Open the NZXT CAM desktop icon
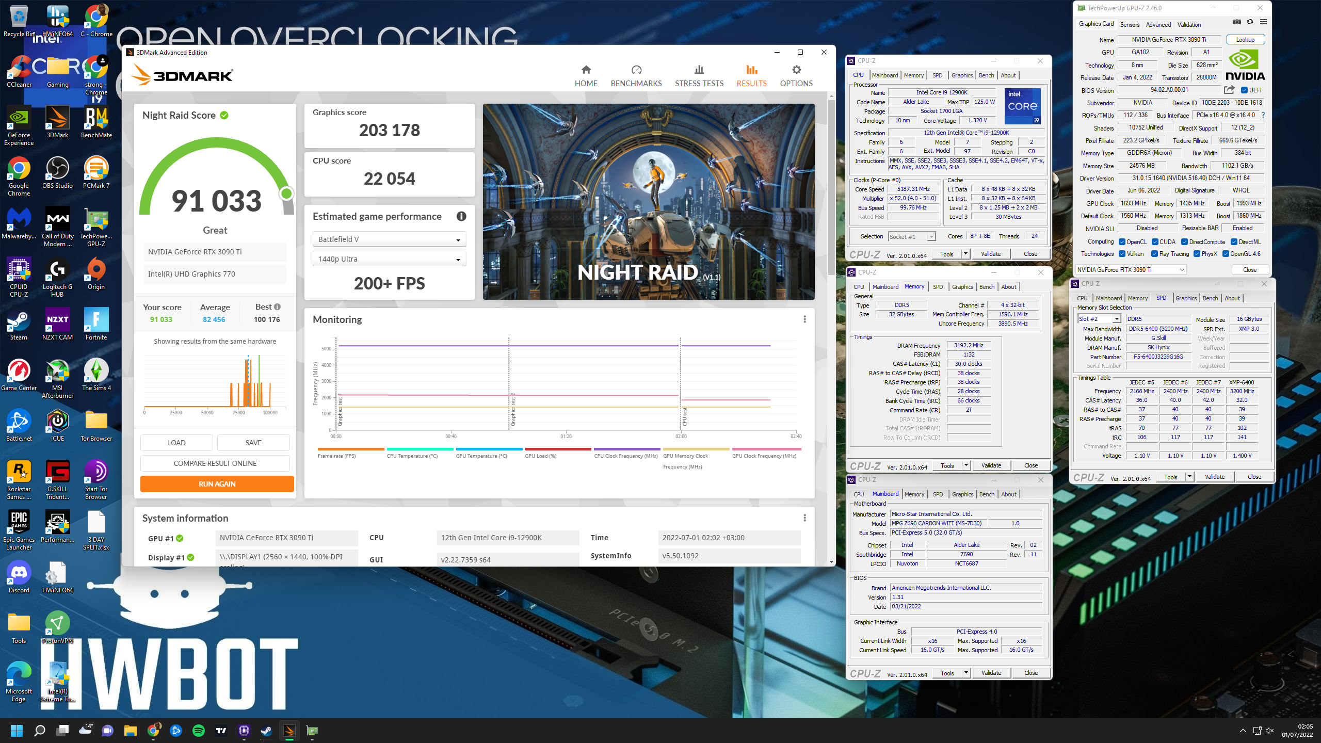This screenshot has width=1321, height=743. pyautogui.click(x=57, y=325)
